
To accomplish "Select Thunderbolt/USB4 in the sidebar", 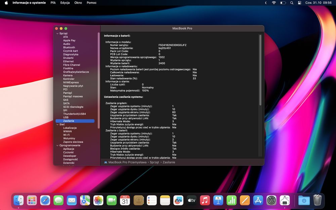I will [x=74, y=114].
